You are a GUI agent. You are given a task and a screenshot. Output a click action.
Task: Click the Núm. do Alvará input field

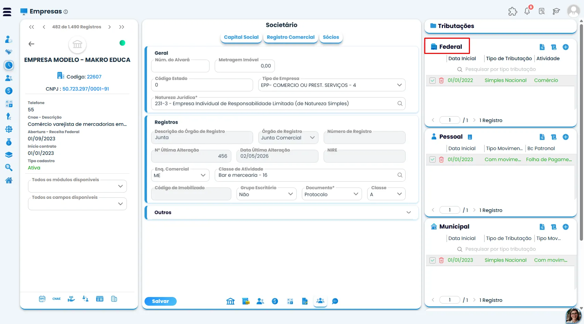pos(180,66)
